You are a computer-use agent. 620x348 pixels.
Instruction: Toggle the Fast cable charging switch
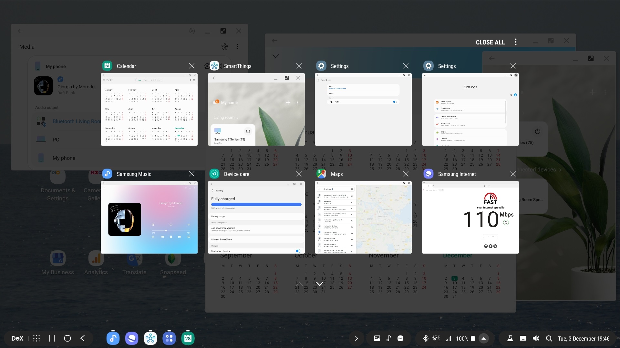(298, 251)
